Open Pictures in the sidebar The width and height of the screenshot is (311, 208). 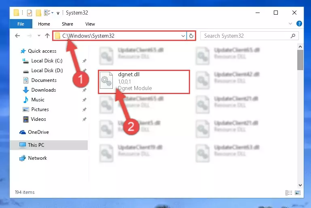click(40, 109)
